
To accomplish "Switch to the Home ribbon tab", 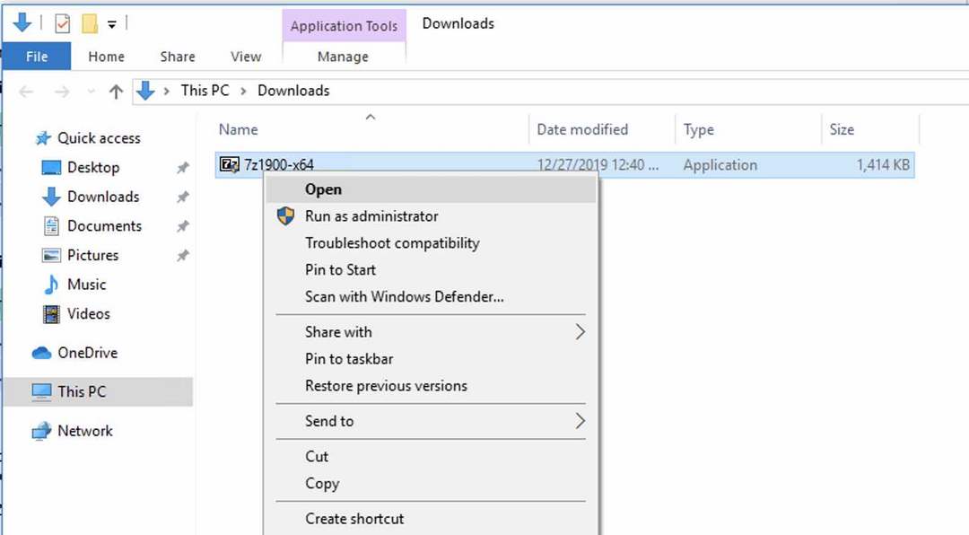I will click(106, 57).
